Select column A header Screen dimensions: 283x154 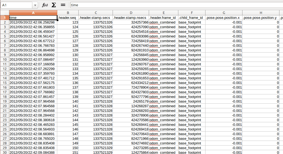[33, 13]
